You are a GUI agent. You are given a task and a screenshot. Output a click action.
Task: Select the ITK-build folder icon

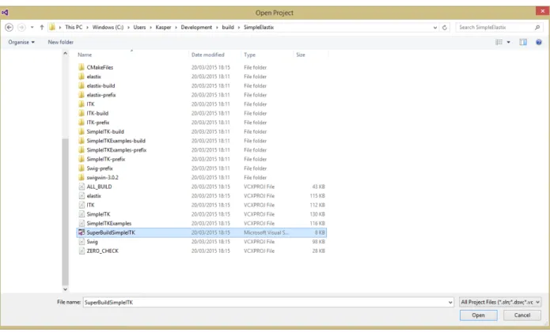(x=82, y=113)
